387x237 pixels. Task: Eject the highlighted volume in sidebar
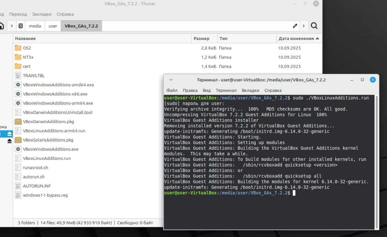(9, 134)
